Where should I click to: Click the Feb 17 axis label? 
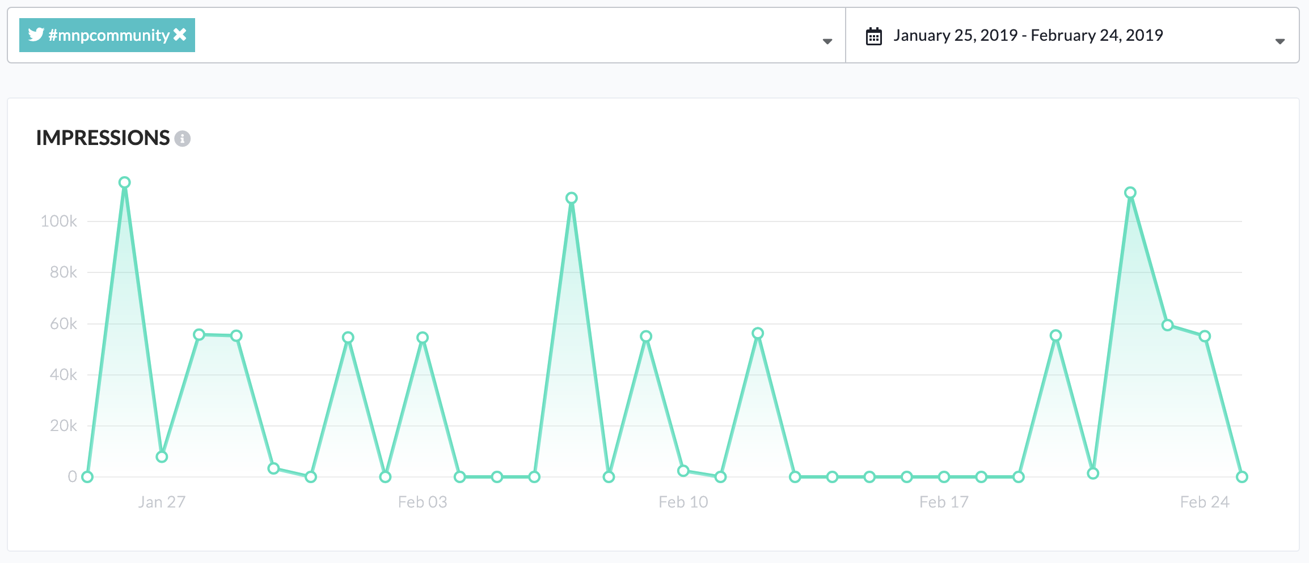944,502
